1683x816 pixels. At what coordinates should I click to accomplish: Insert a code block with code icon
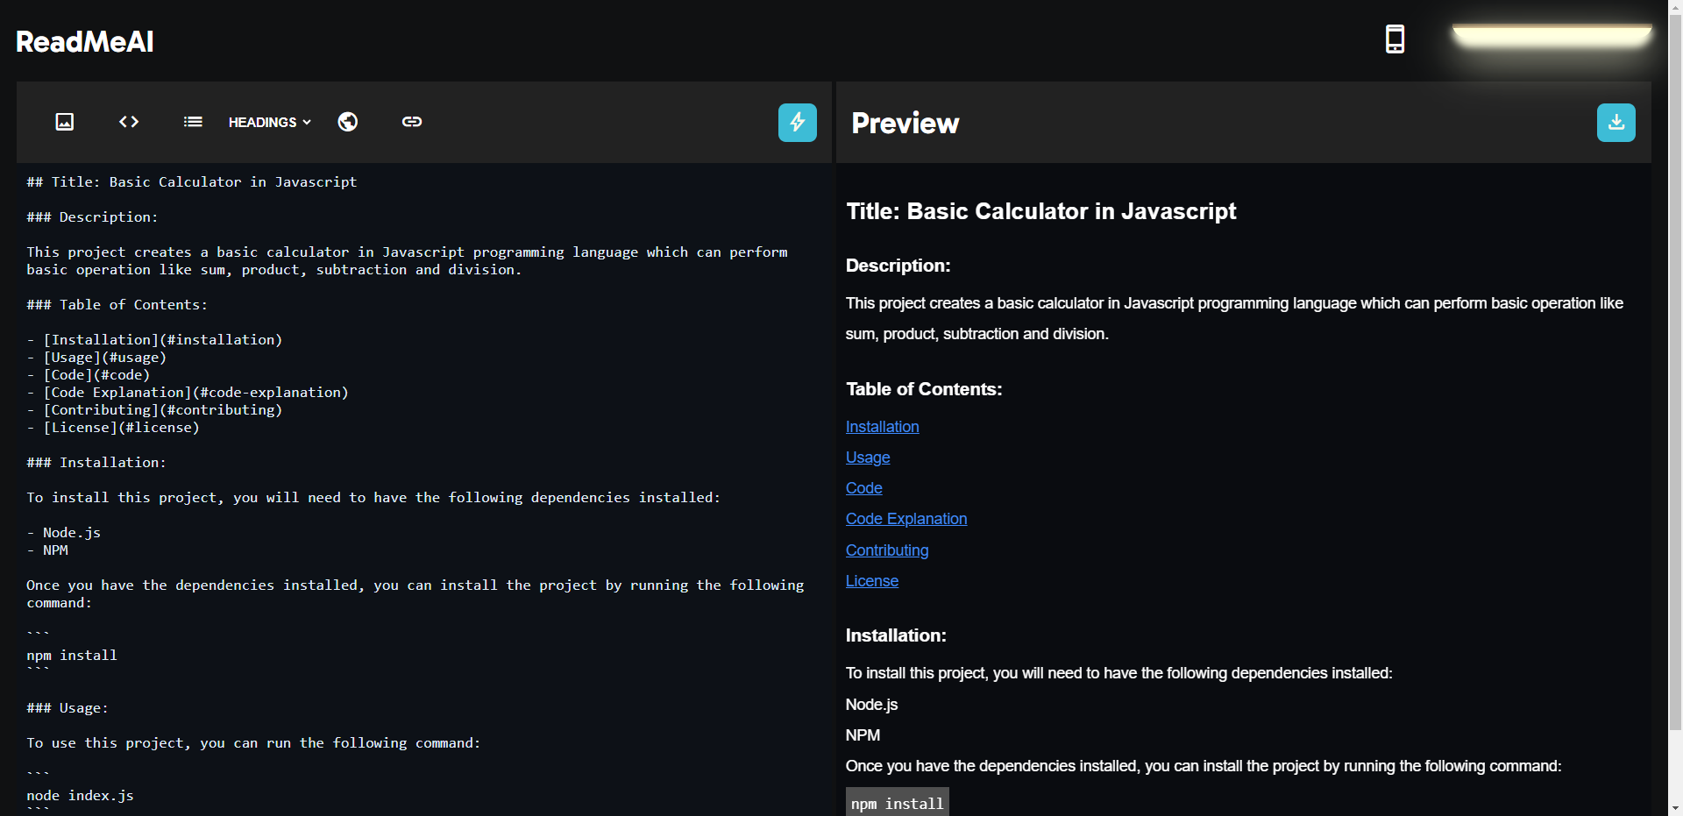point(129,122)
